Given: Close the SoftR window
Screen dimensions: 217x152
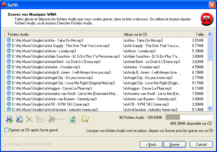Looking at the screenshot, I should pyautogui.click(x=212, y=5).
